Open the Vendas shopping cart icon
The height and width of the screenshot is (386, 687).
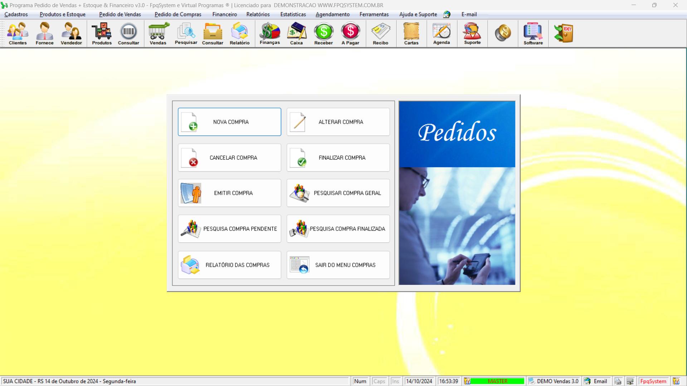click(158, 34)
